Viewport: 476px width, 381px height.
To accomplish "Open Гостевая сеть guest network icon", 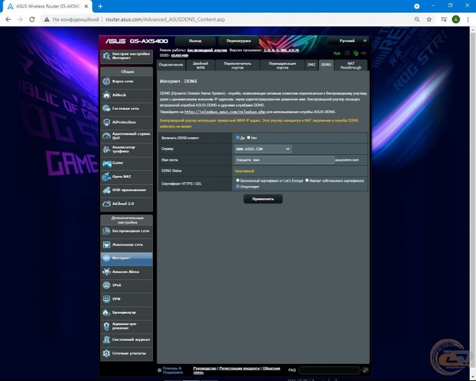I will point(106,108).
